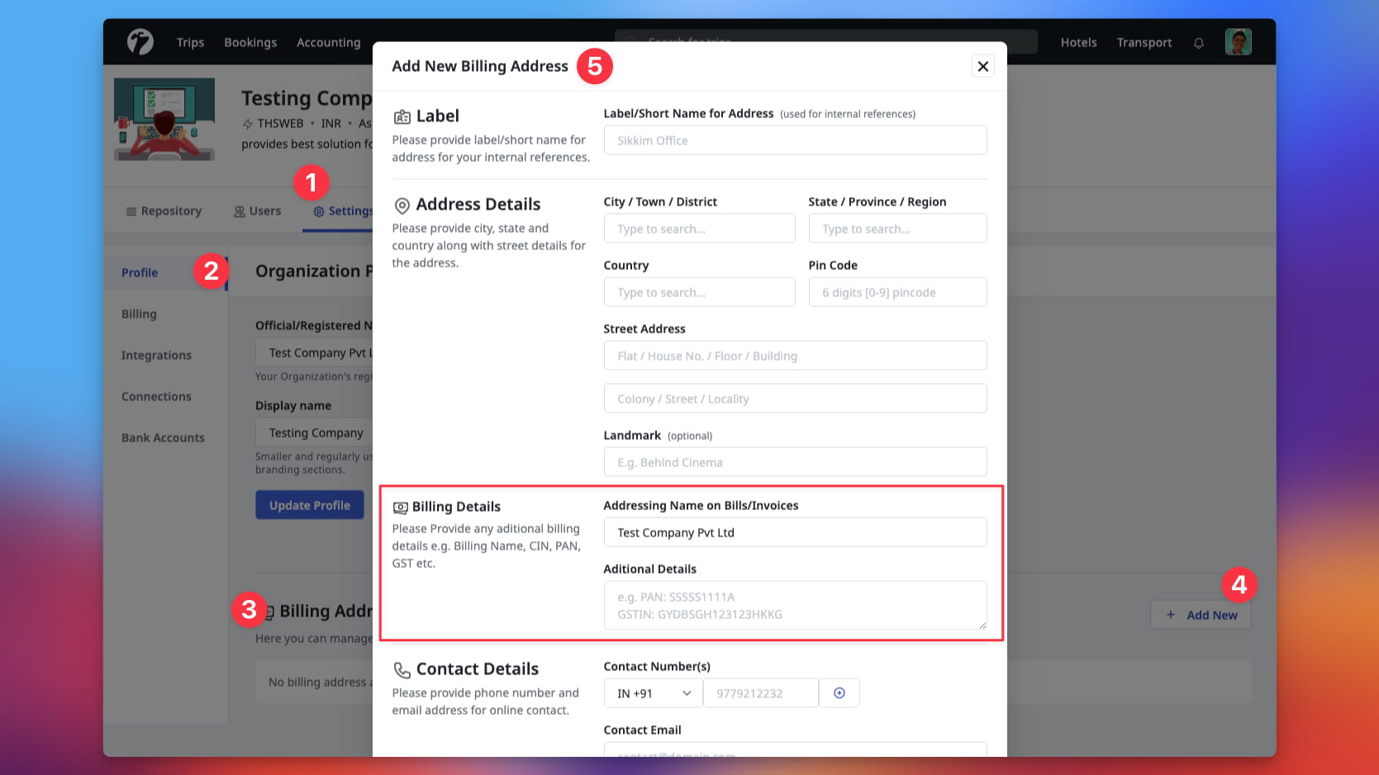Click the Landmark input field
This screenshot has height=775, width=1379.
[794, 461]
